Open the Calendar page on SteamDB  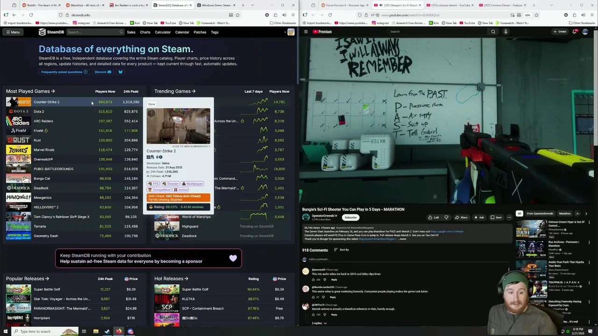point(182,32)
